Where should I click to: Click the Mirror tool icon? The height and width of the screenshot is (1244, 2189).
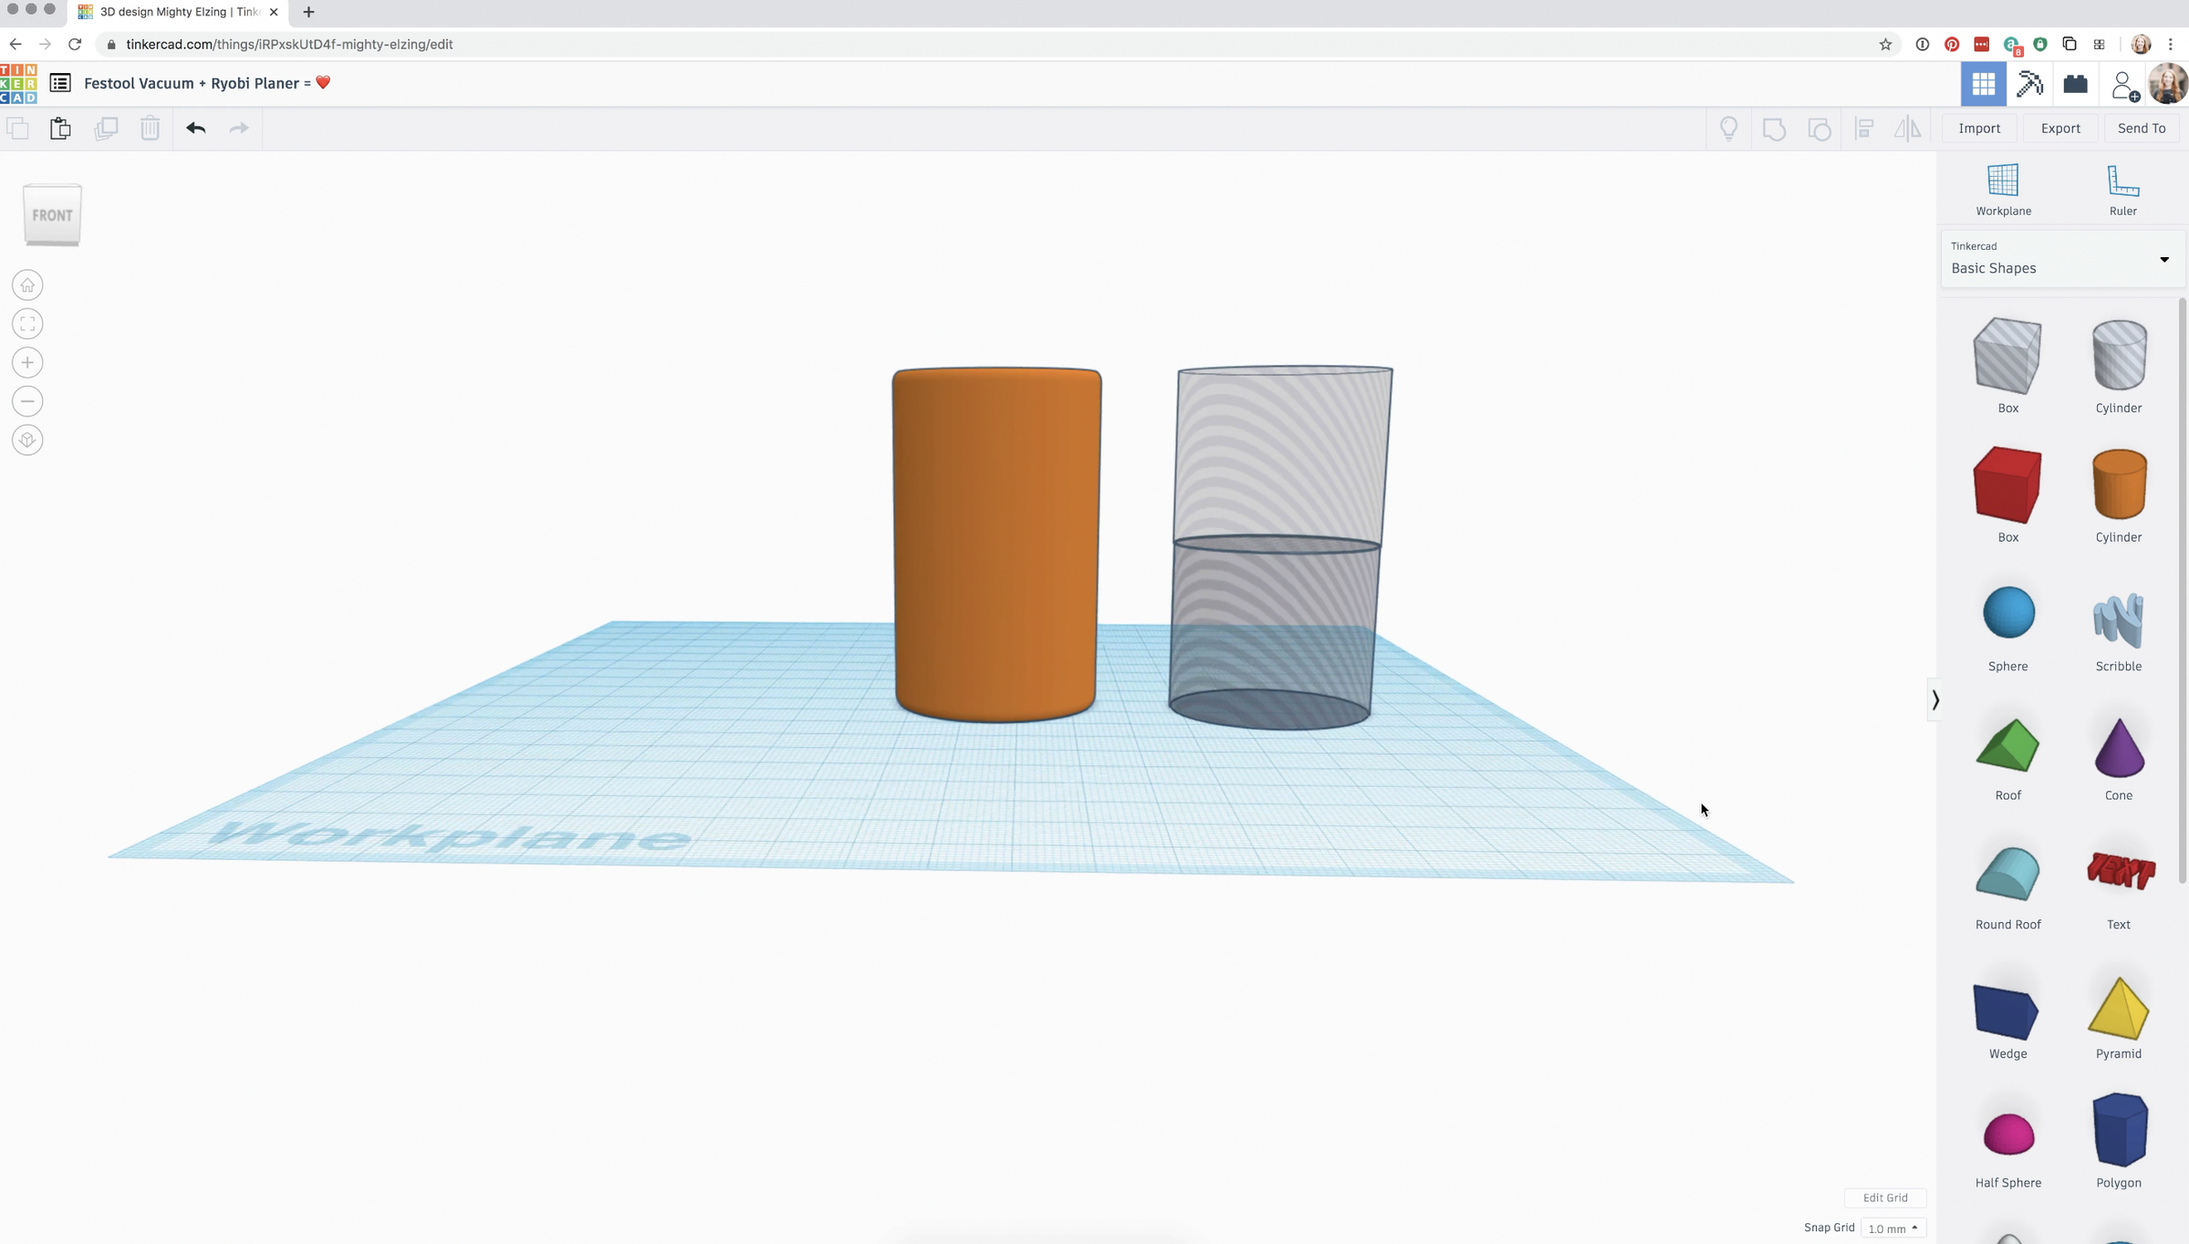point(1907,128)
